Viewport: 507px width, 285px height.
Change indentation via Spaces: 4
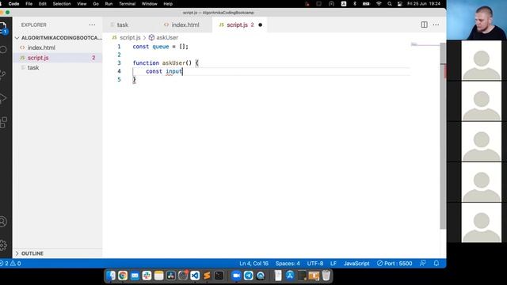point(288,264)
